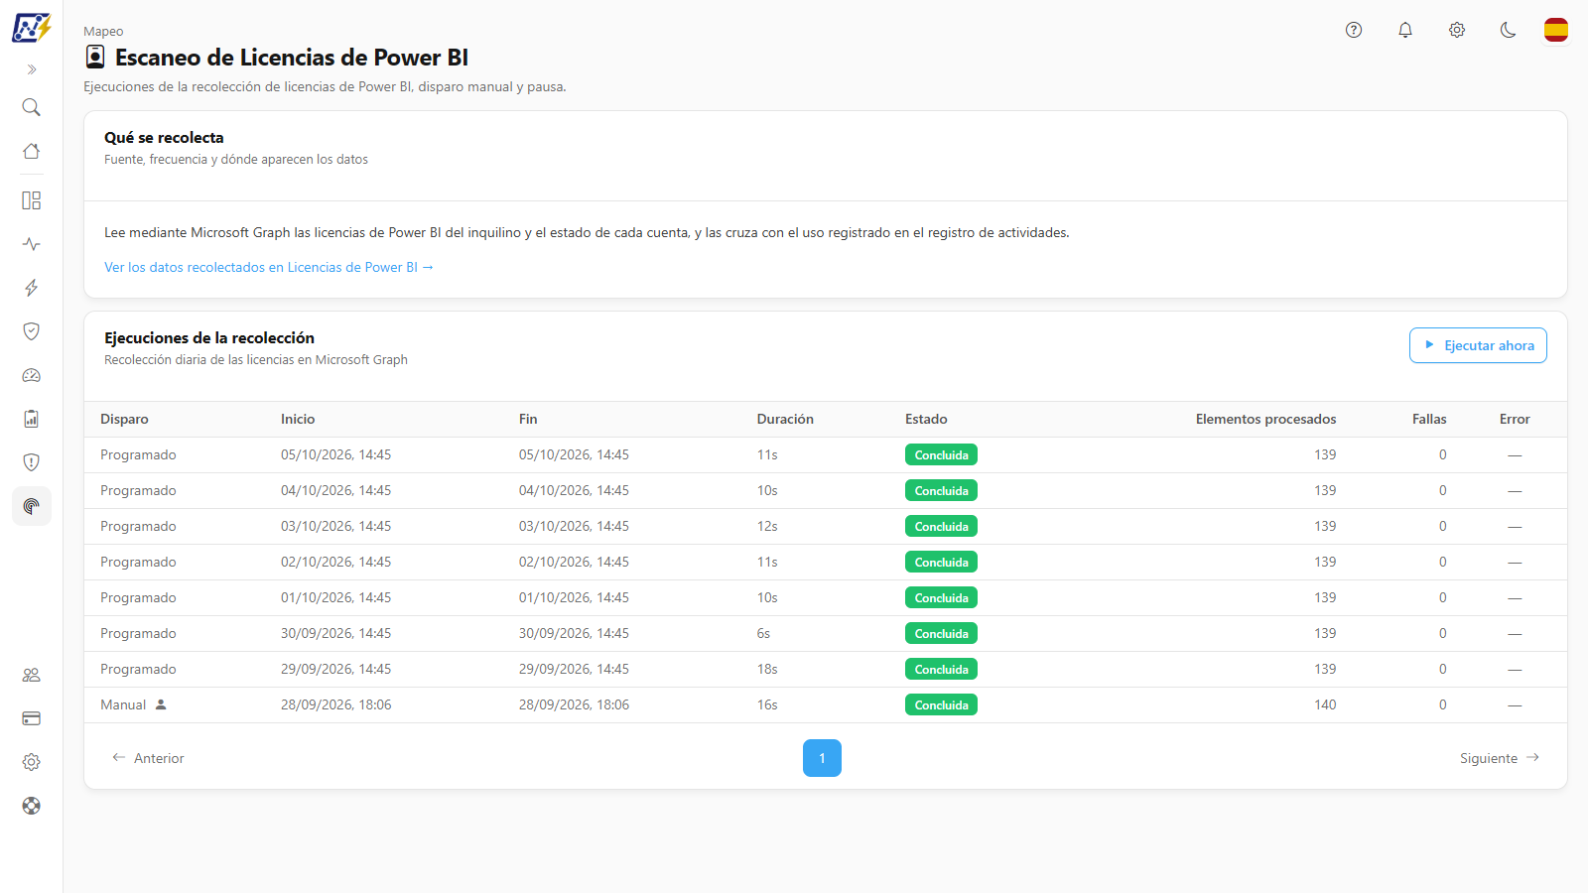Click the 30/09/2026, 14:45 Inicio cell

[336, 633]
